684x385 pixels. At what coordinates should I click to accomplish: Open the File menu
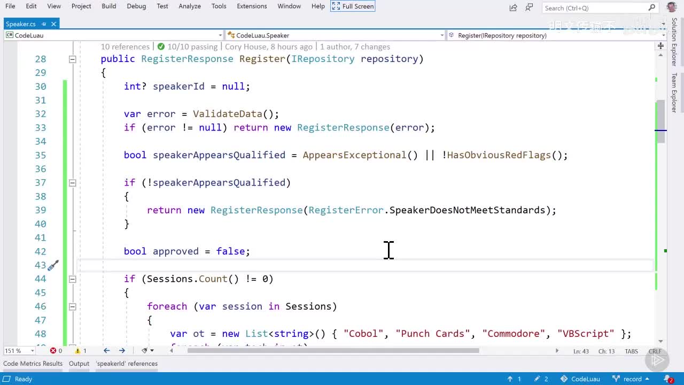10,6
